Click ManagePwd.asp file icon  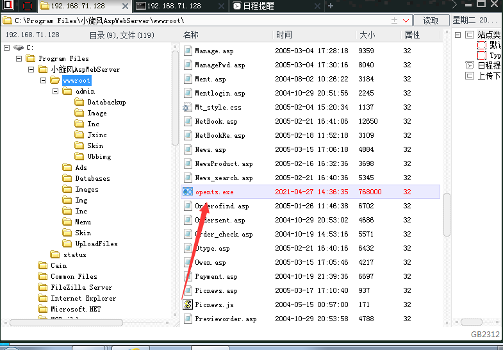[188, 65]
